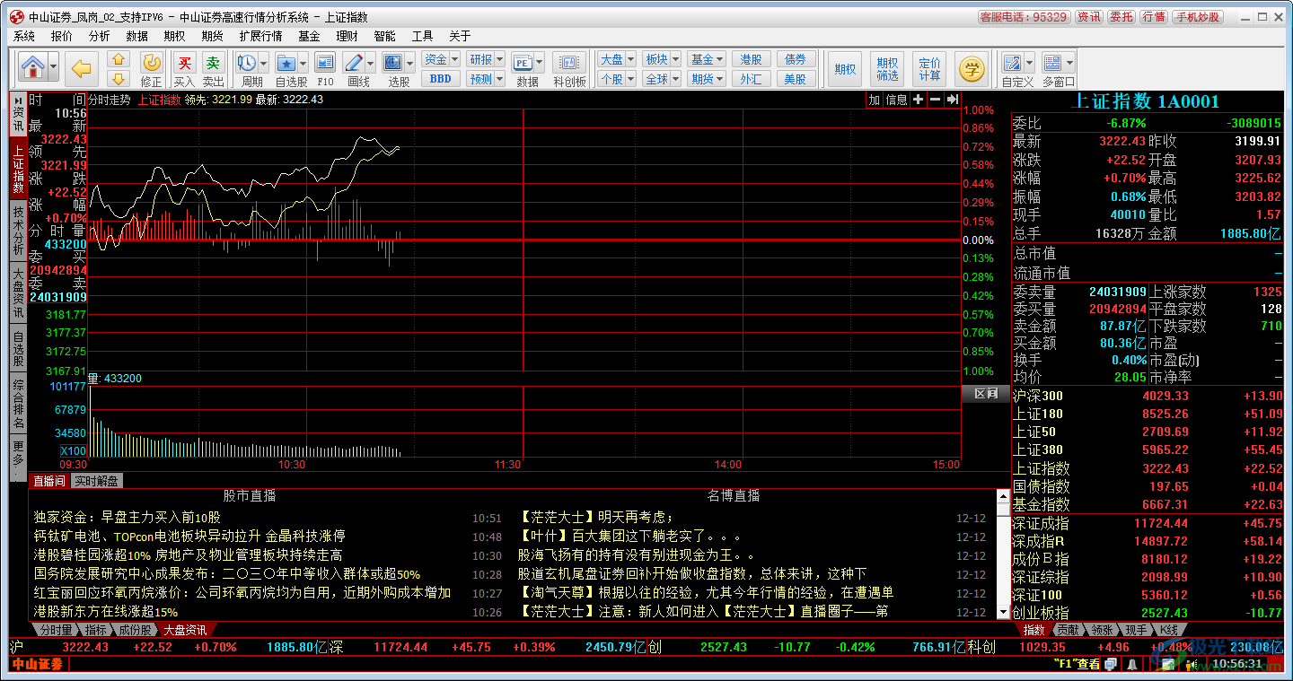Click the up arrow toolbar icon
1293x681 pixels.
119,59
